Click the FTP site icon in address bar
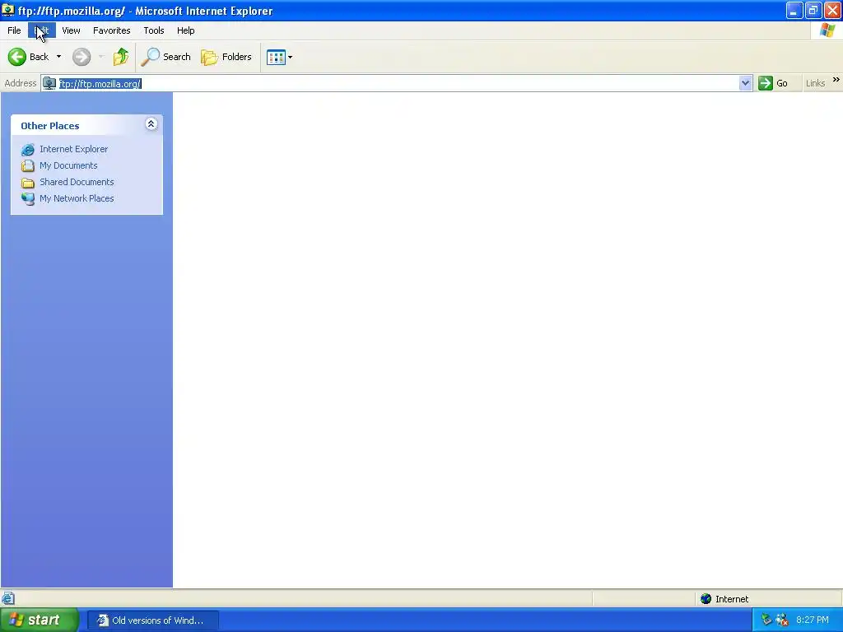Image resolution: width=843 pixels, height=632 pixels. point(49,83)
